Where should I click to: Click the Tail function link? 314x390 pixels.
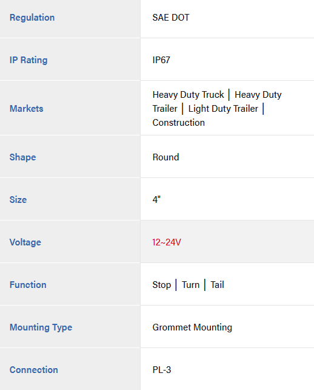[x=217, y=285]
